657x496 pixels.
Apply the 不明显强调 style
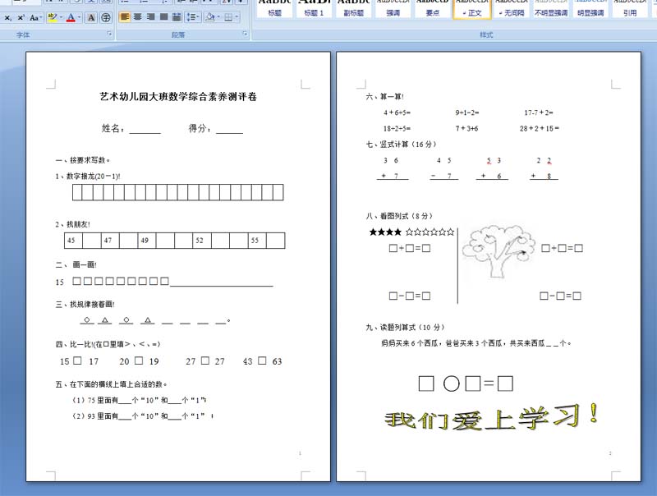click(x=551, y=8)
